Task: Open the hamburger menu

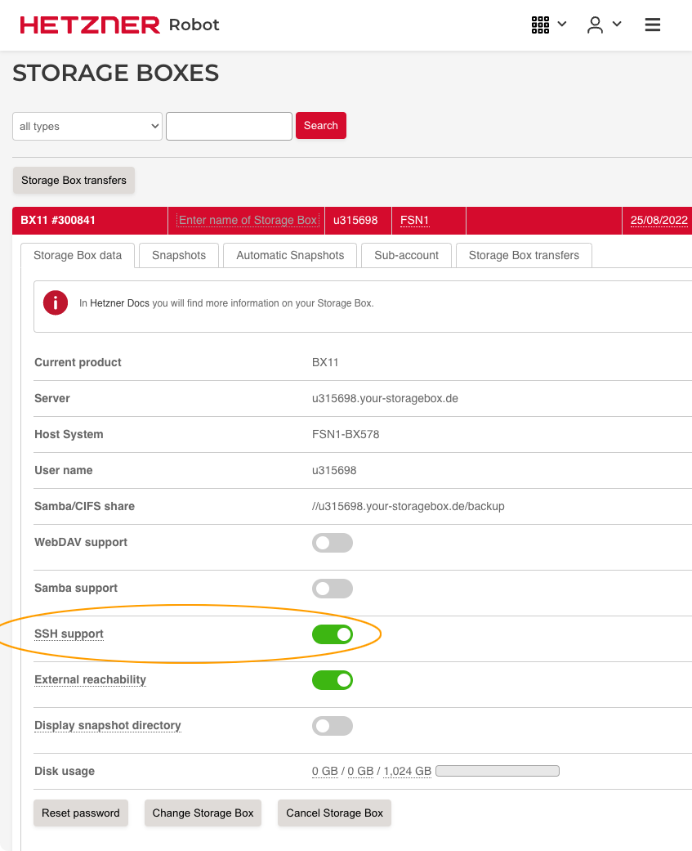Action: [652, 25]
